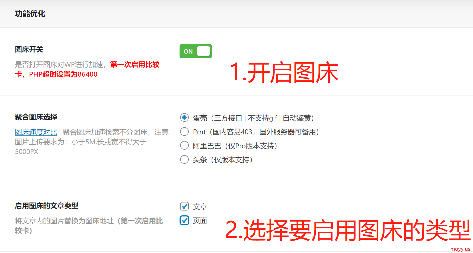Choose the Prnt image host option
473x253 pixels.
pos(184,132)
